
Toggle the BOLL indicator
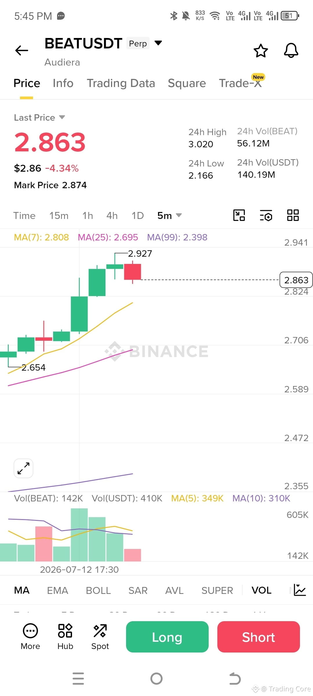click(x=98, y=590)
